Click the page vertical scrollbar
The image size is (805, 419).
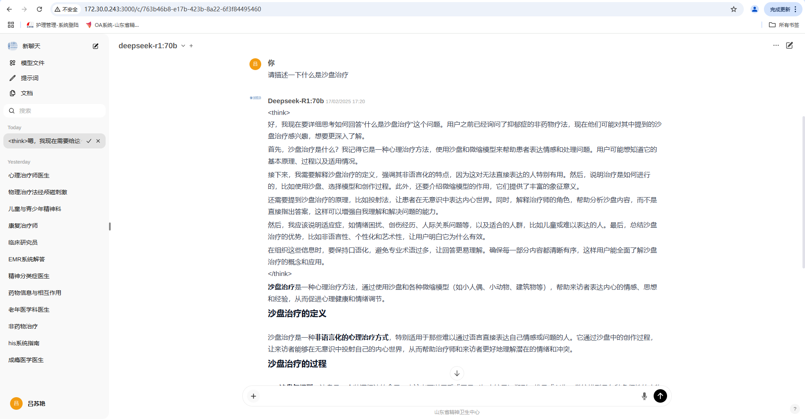(803, 192)
